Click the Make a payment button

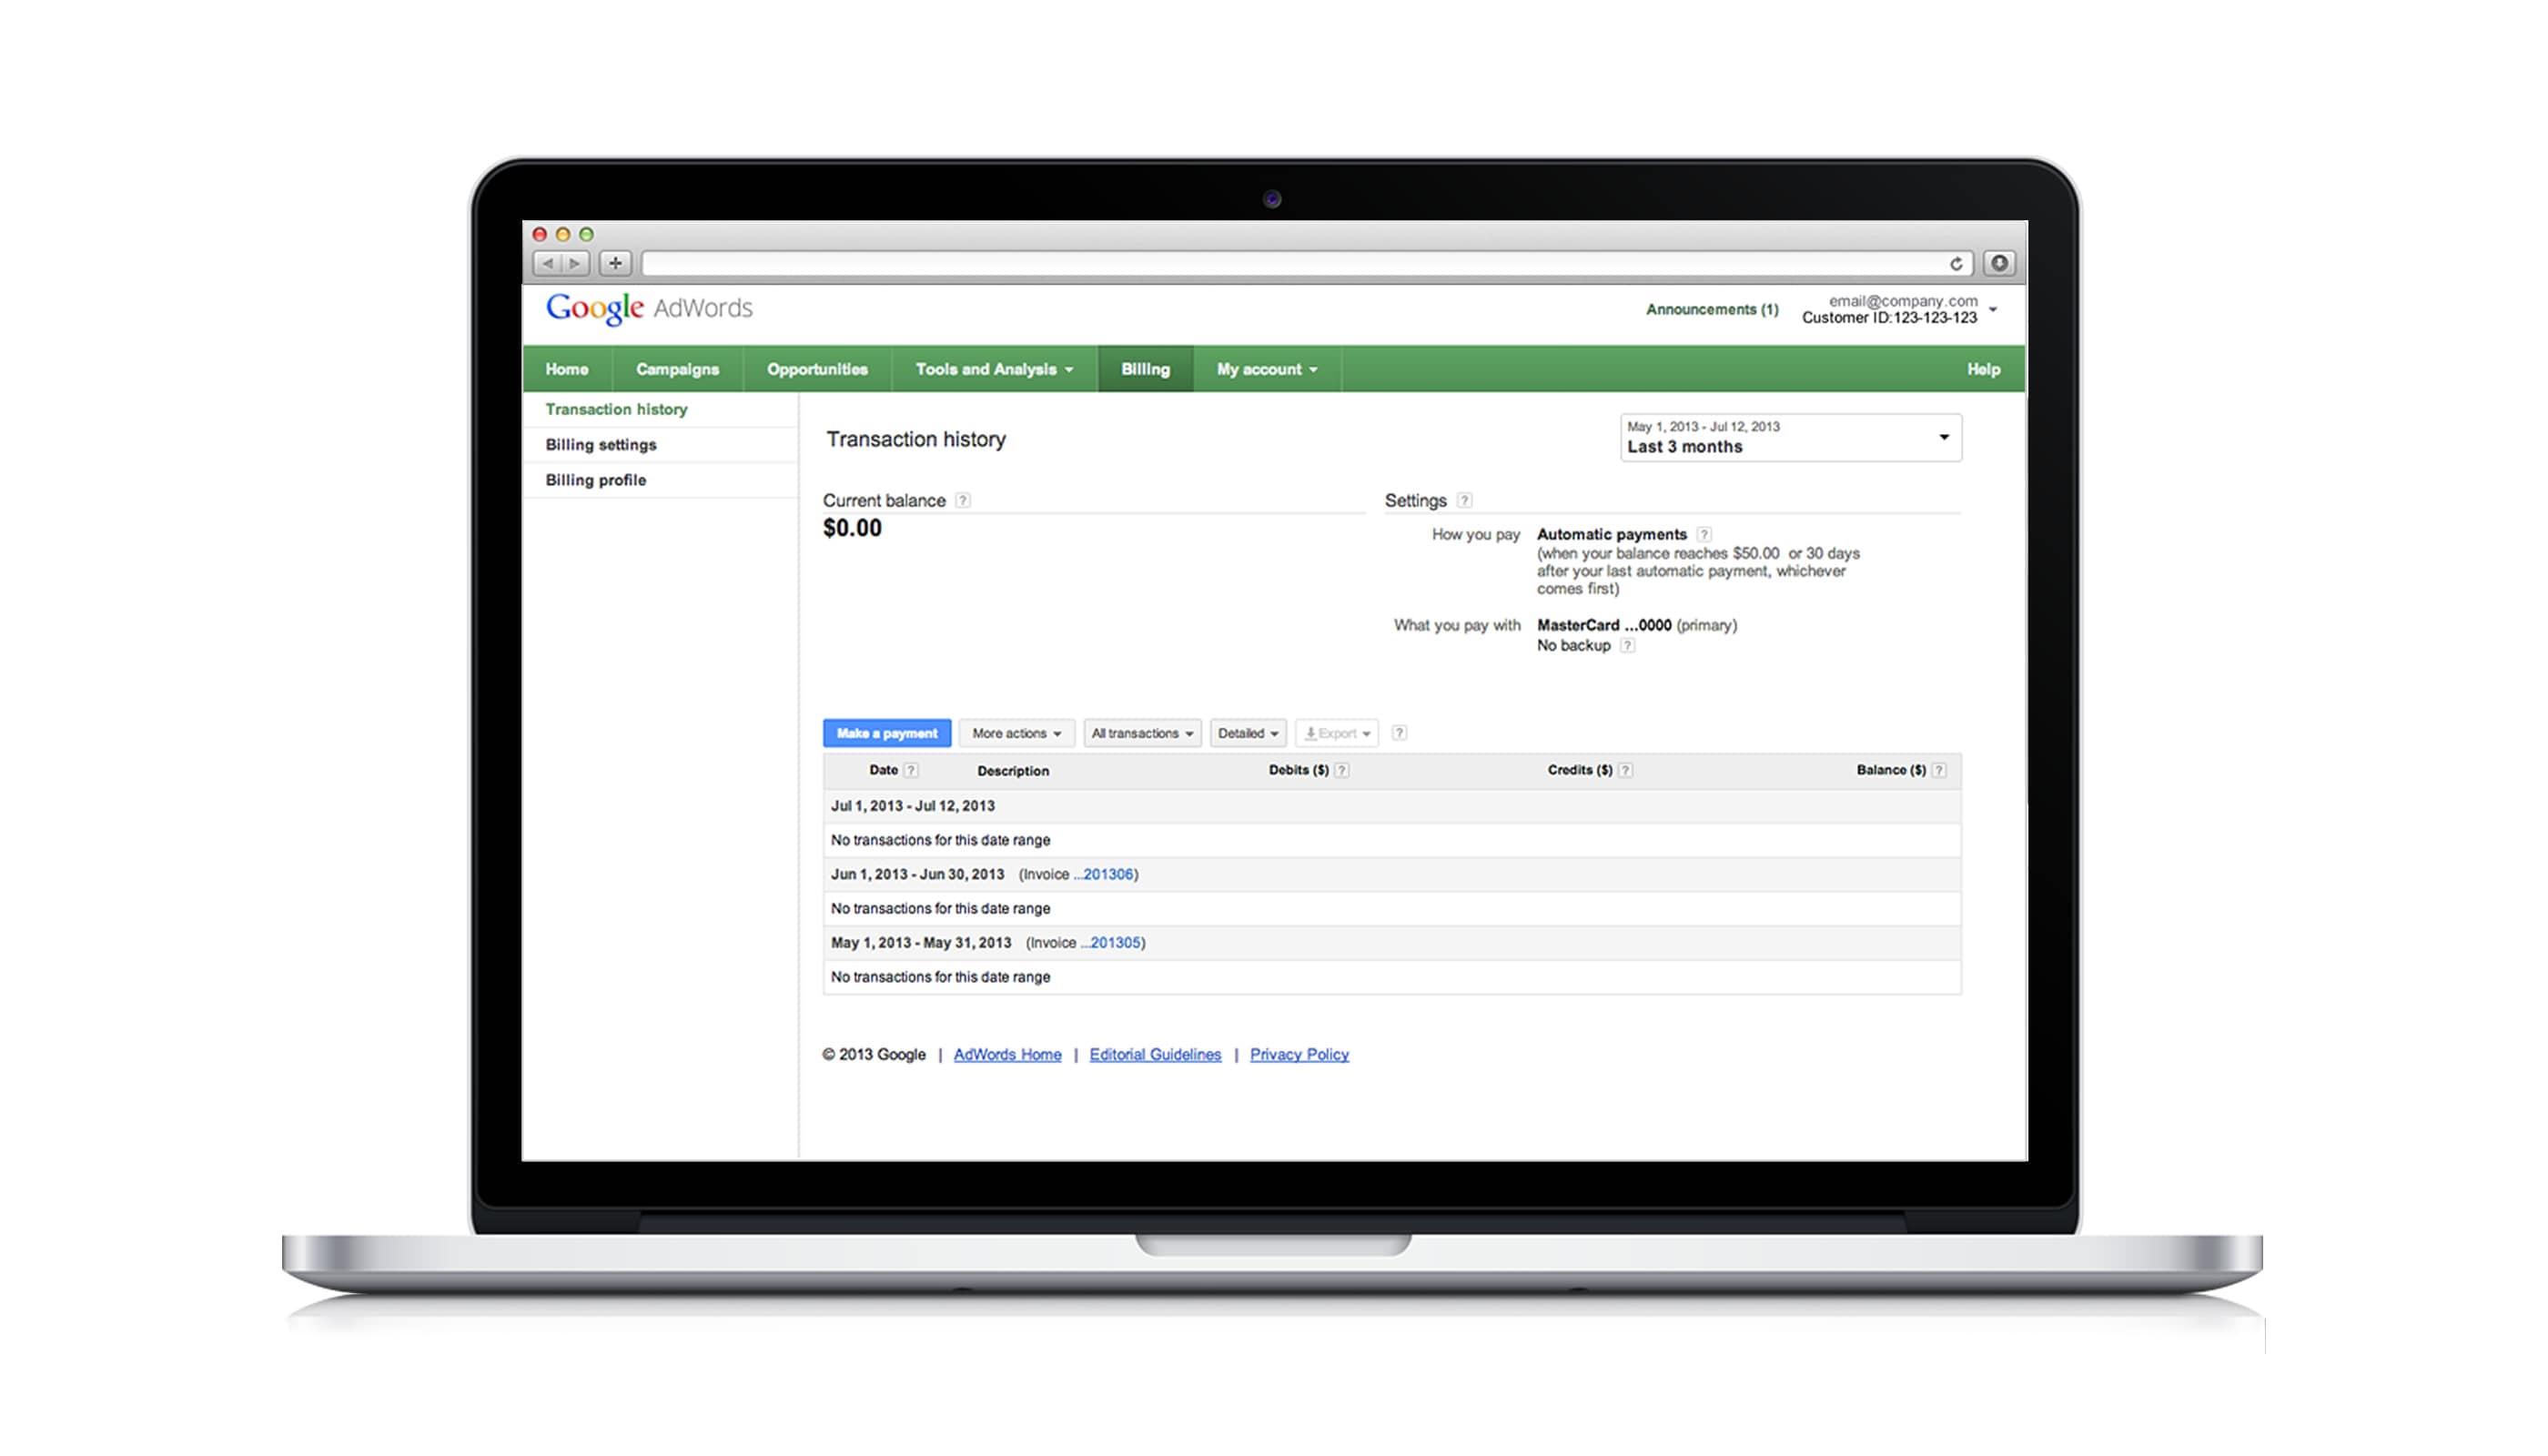point(887,734)
